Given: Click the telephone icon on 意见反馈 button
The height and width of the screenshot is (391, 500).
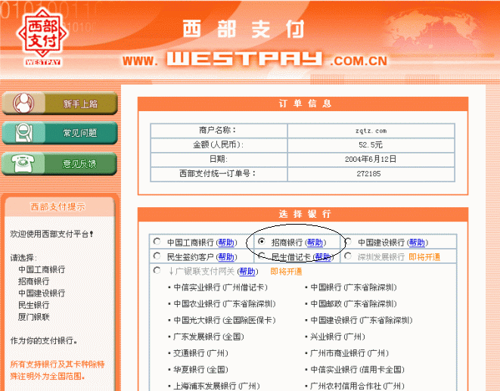Looking at the screenshot, I should click(x=22, y=163).
